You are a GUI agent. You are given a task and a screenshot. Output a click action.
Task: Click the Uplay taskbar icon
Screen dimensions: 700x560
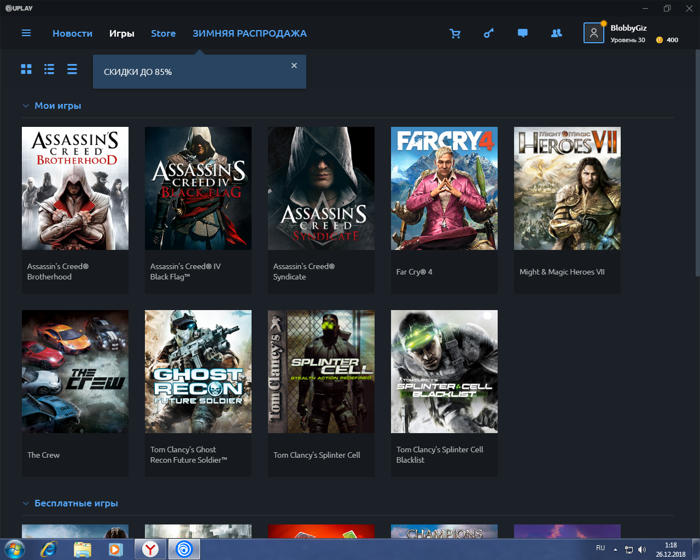point(184,549)
